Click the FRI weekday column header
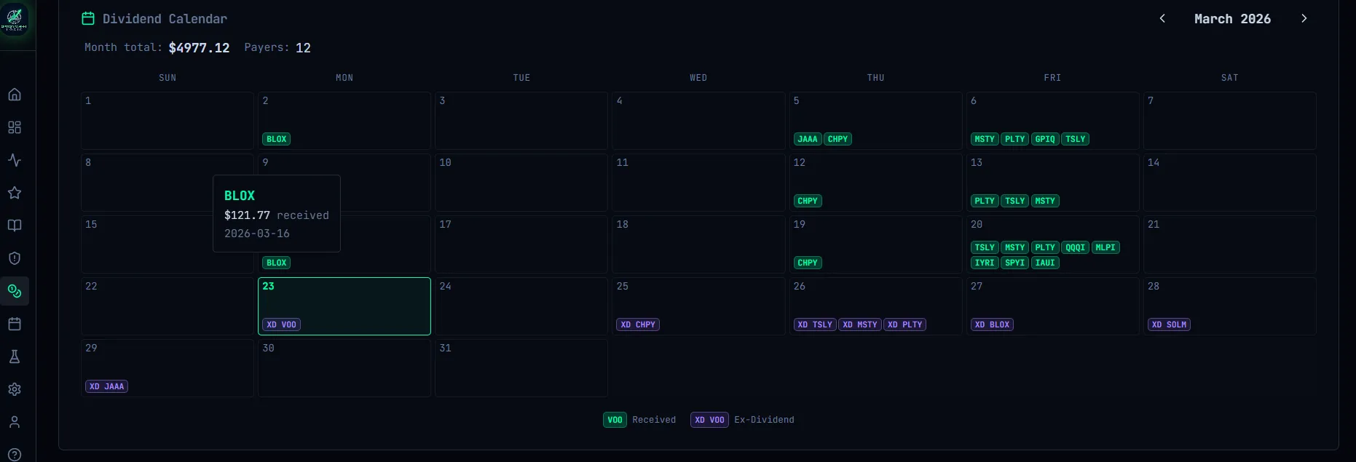 (x=1052, y=78)
